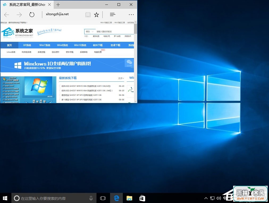This screenshot has width=269, height=203.
Task: Click the Cortana search box on taskbar
Action: [54, 198]
